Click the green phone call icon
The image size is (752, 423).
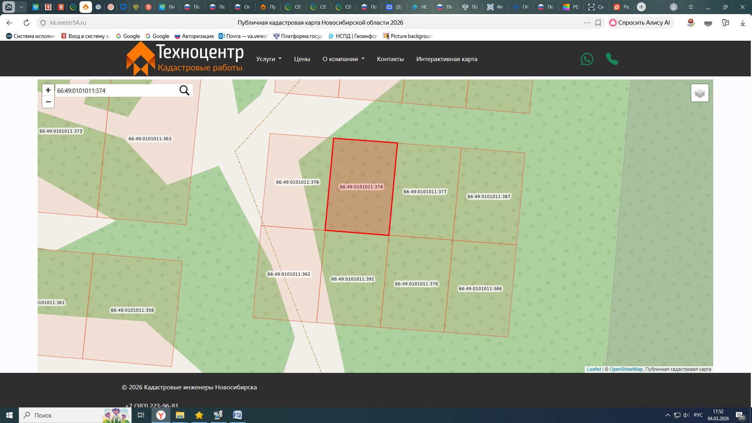[x=612, y=59]
